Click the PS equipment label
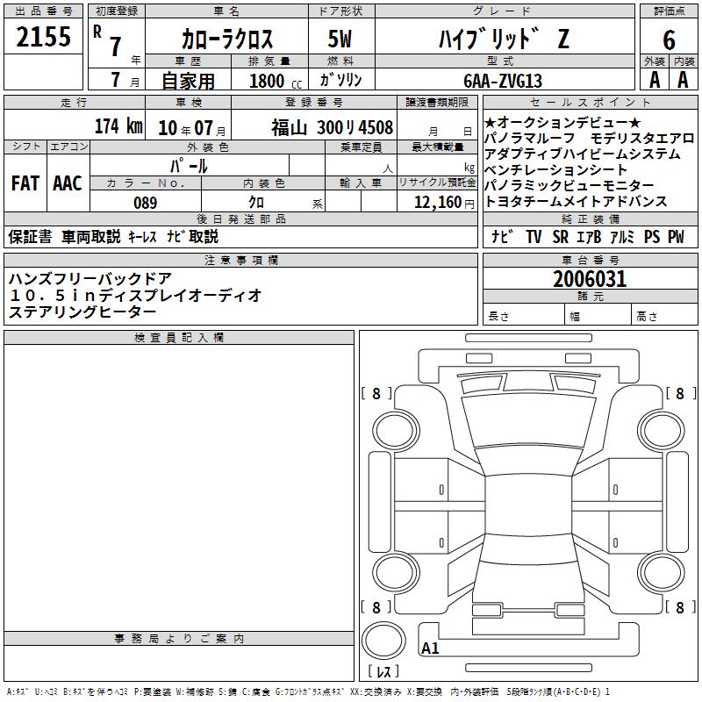Screen dimensions: 702x702 652,236
